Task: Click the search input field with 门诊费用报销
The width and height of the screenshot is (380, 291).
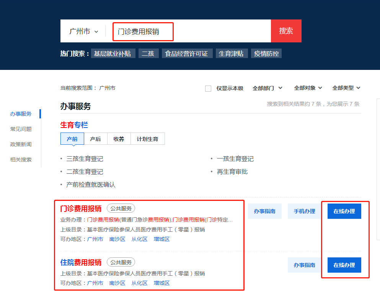Action: [x=143, y=32]
